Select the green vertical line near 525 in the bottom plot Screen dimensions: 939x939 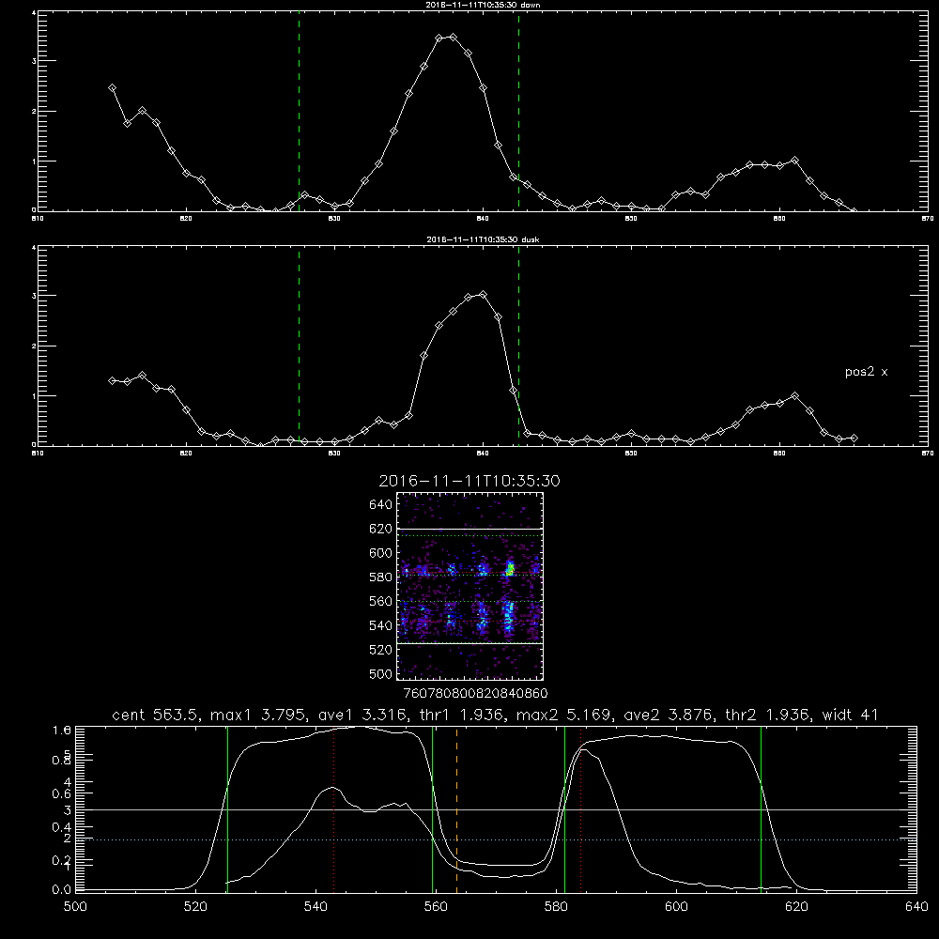click(x=227, y=809)
